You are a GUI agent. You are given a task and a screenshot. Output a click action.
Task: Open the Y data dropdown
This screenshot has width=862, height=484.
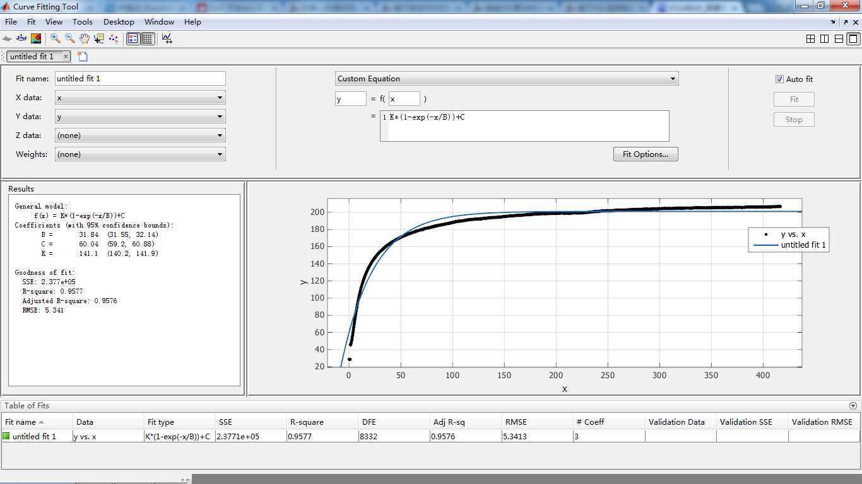[x=140, y=117]
